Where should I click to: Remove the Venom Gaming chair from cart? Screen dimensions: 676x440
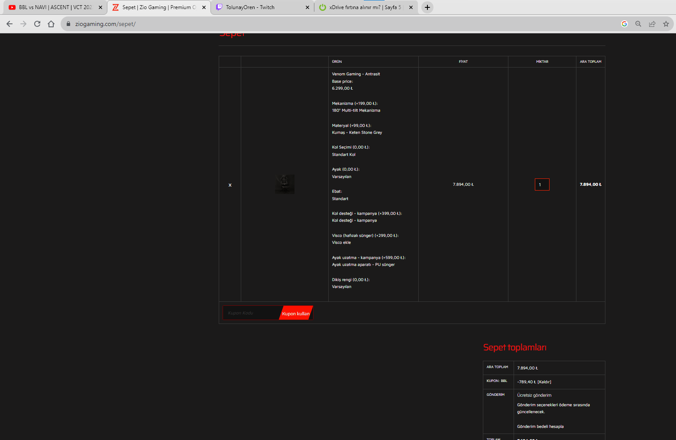[x=230, y=185]
